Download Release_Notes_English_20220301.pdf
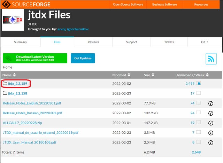223x163 pixels. point(32,103)
